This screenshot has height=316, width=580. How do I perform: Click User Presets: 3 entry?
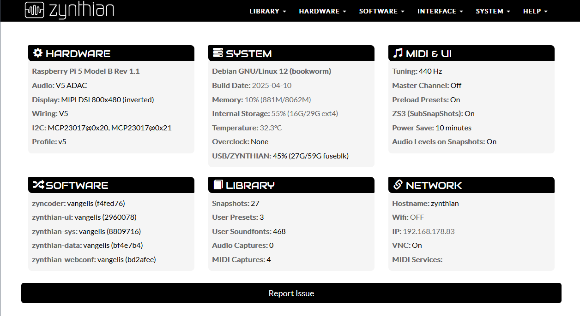pos(238,217)
